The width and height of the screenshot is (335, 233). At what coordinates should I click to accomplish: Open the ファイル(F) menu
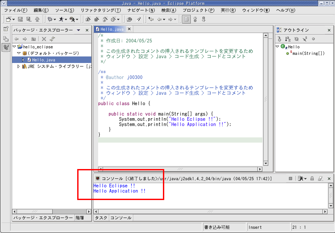pos(16,10)
